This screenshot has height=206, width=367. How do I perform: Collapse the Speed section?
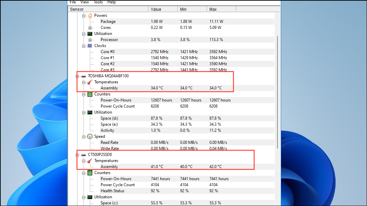point(84,136)
